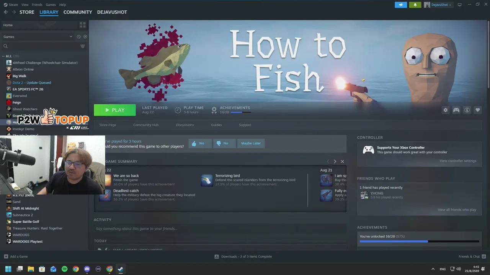Viewport: 490px width, 275px height.
Task: Click the back navigation arrow
Action: click(6, 12)
